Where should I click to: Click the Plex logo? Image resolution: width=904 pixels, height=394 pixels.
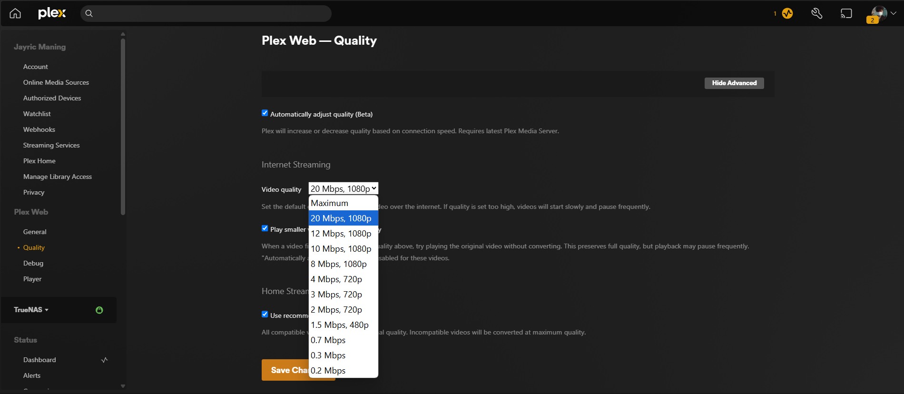tap(52, 13)
